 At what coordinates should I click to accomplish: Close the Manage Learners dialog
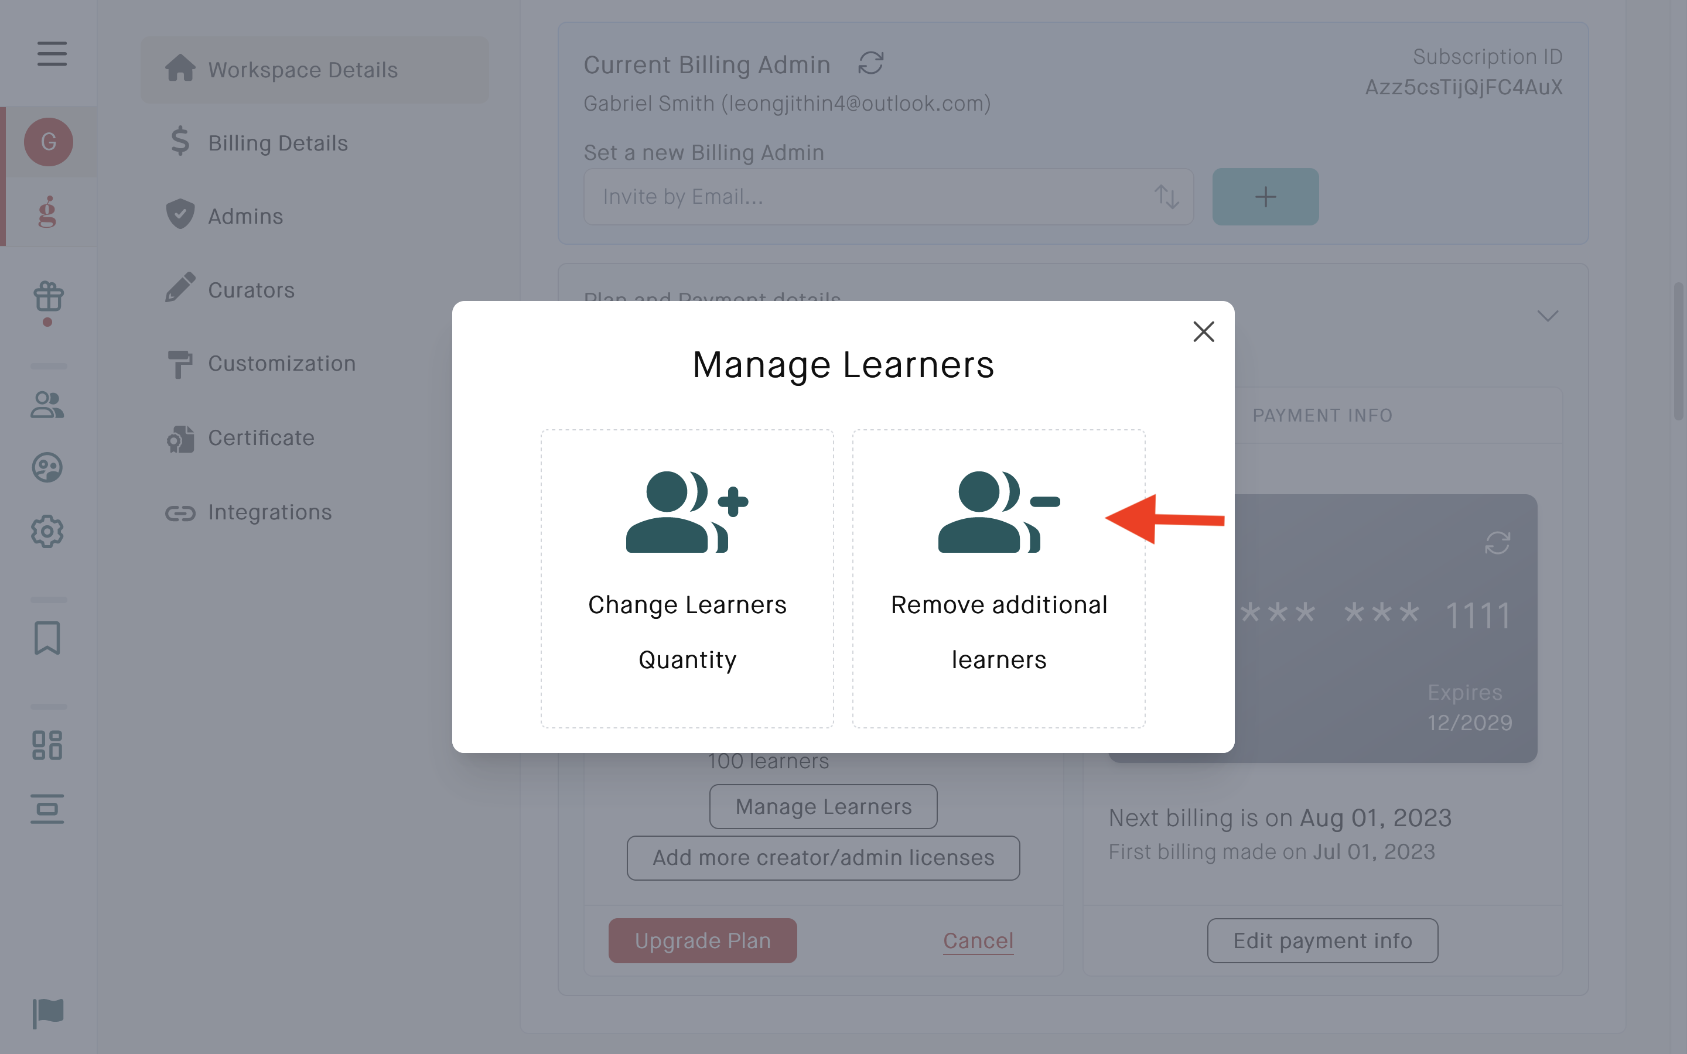pyautogui.click(x=1204, y=332)
